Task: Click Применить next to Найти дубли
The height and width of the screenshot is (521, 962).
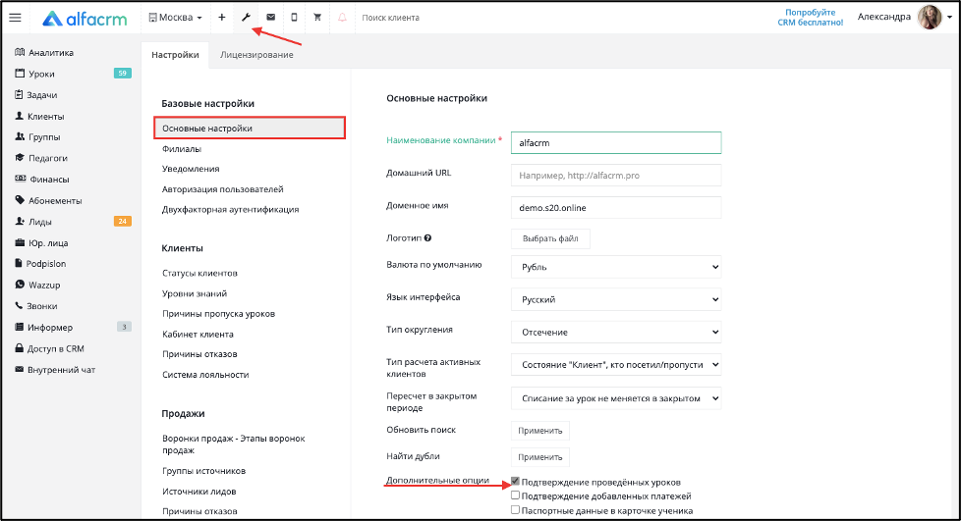Action: (539, 457)
